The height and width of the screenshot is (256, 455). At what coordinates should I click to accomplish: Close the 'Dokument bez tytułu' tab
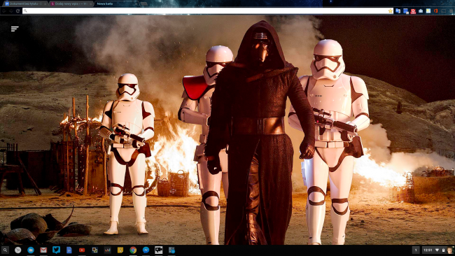(x=45, y=3)
